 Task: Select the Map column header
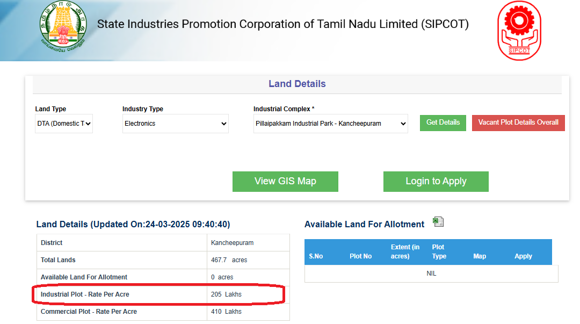480,256
